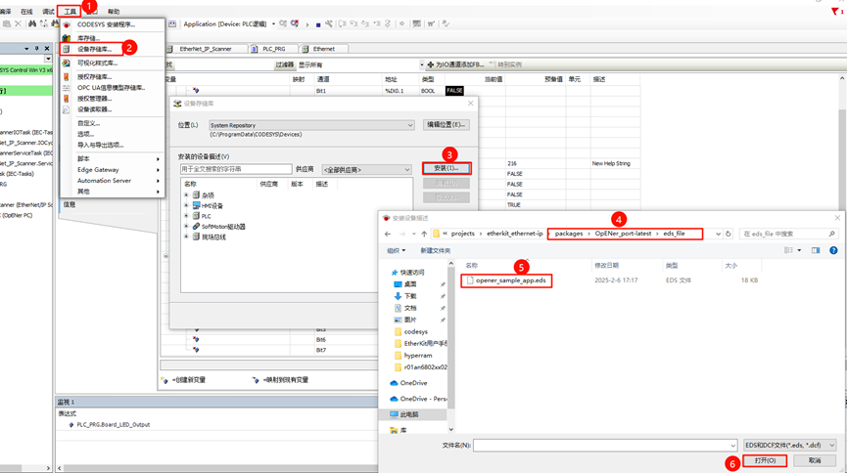Open the 在线 menu

(x=26, y=12)
